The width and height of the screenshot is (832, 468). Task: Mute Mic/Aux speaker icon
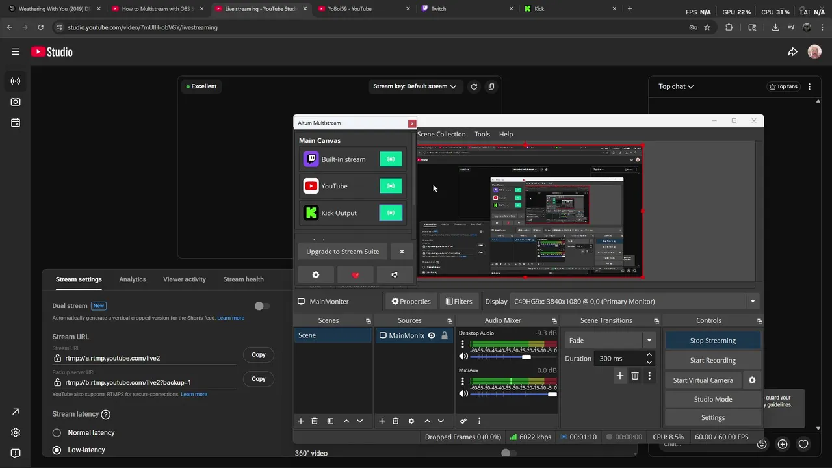[463, 393]
